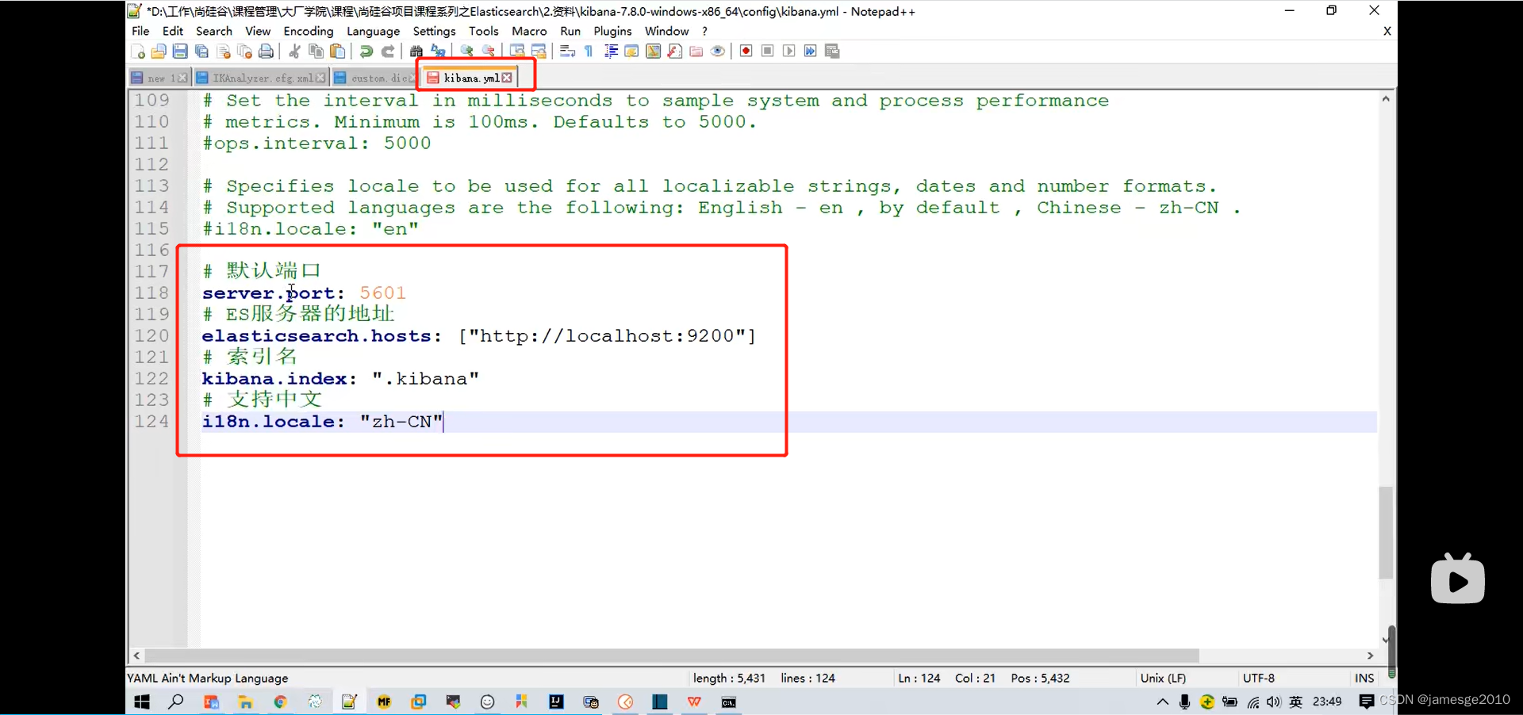Toggle synchronized vertical scrolling

click(517, 52)
